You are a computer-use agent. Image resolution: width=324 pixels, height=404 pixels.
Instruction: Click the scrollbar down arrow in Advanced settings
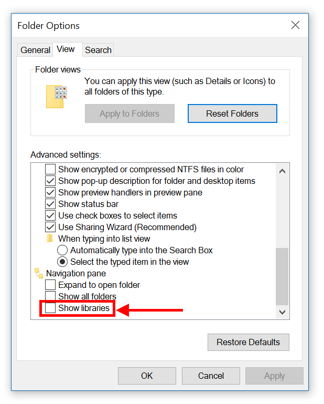(282, 312)
